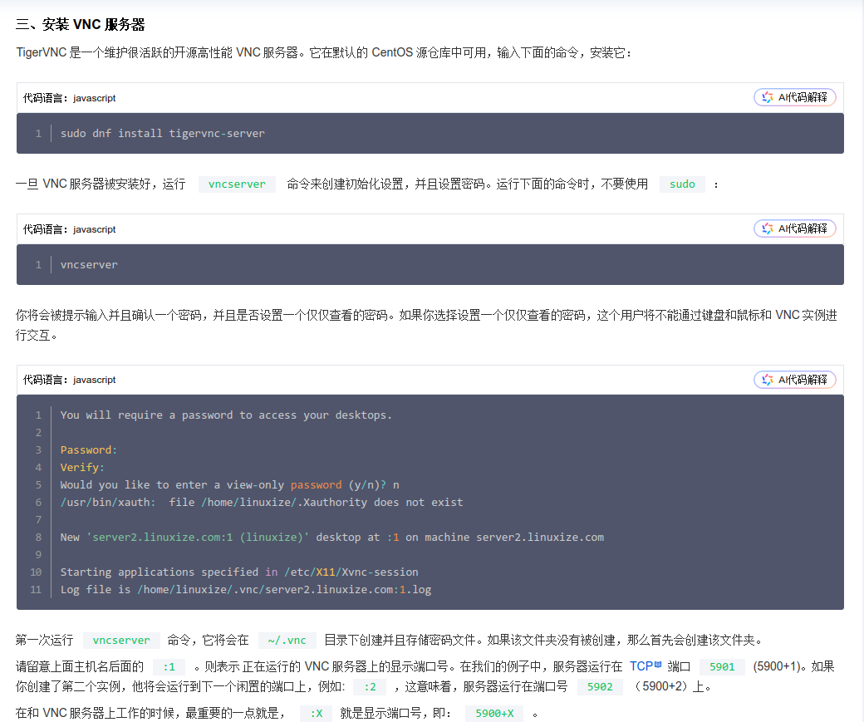The height and width of the screenshot is (722, 864).
Task: Click the 5901 port code tag
Action: [722, 666]
